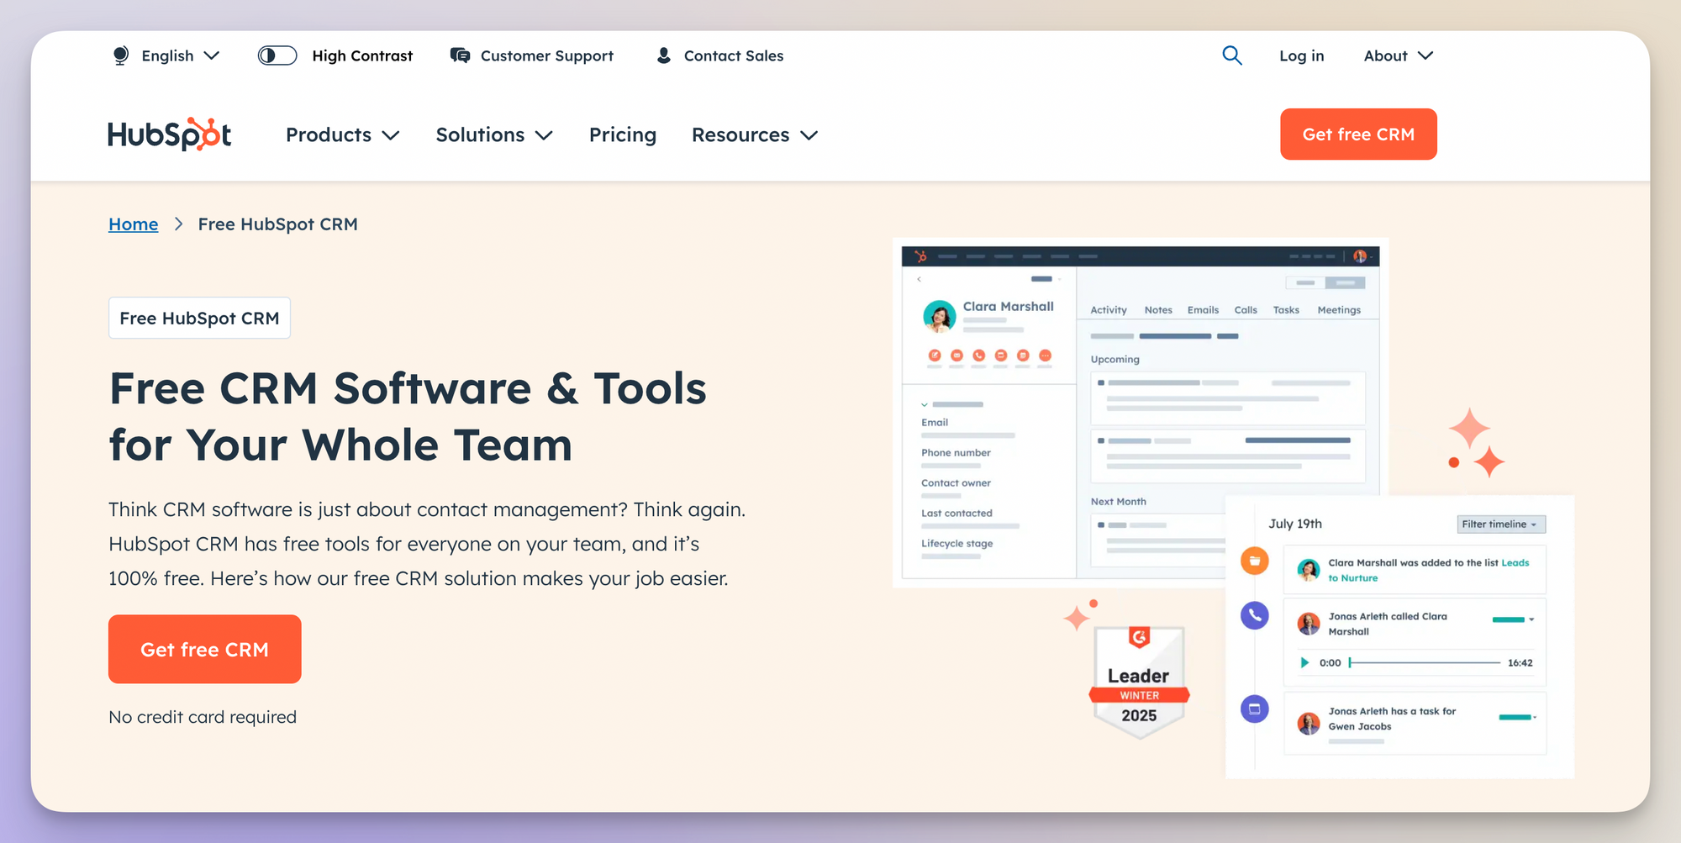The height and width of the screenshot is (843, 1681).
Task: Click the 16:42 call duration
Action: [1520, 663]
